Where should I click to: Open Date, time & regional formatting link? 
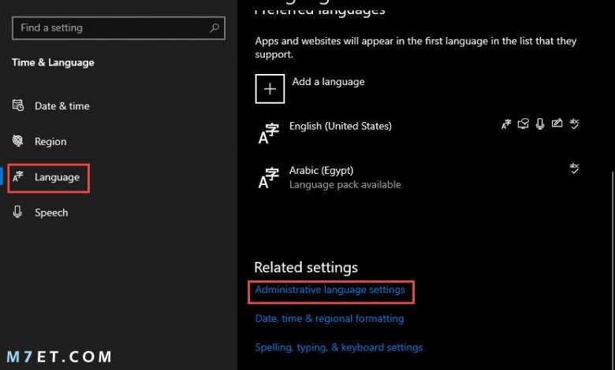[330, 318]
